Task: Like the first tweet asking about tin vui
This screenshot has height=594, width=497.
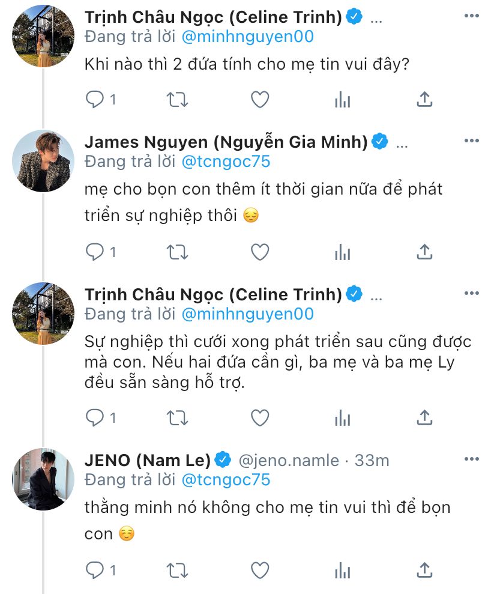Action: click(259, 100)
